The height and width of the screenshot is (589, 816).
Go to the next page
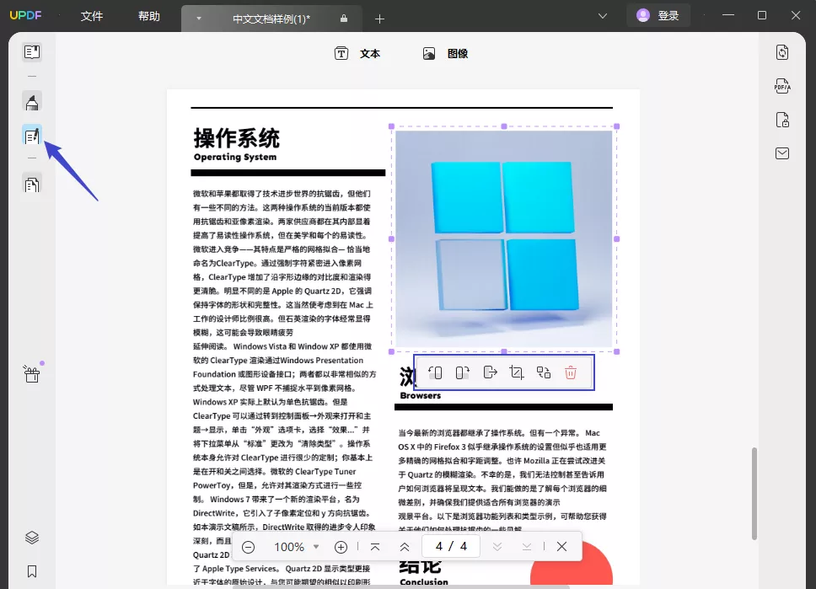(497, 547)
